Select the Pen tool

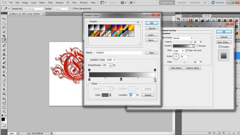point(4,81)
